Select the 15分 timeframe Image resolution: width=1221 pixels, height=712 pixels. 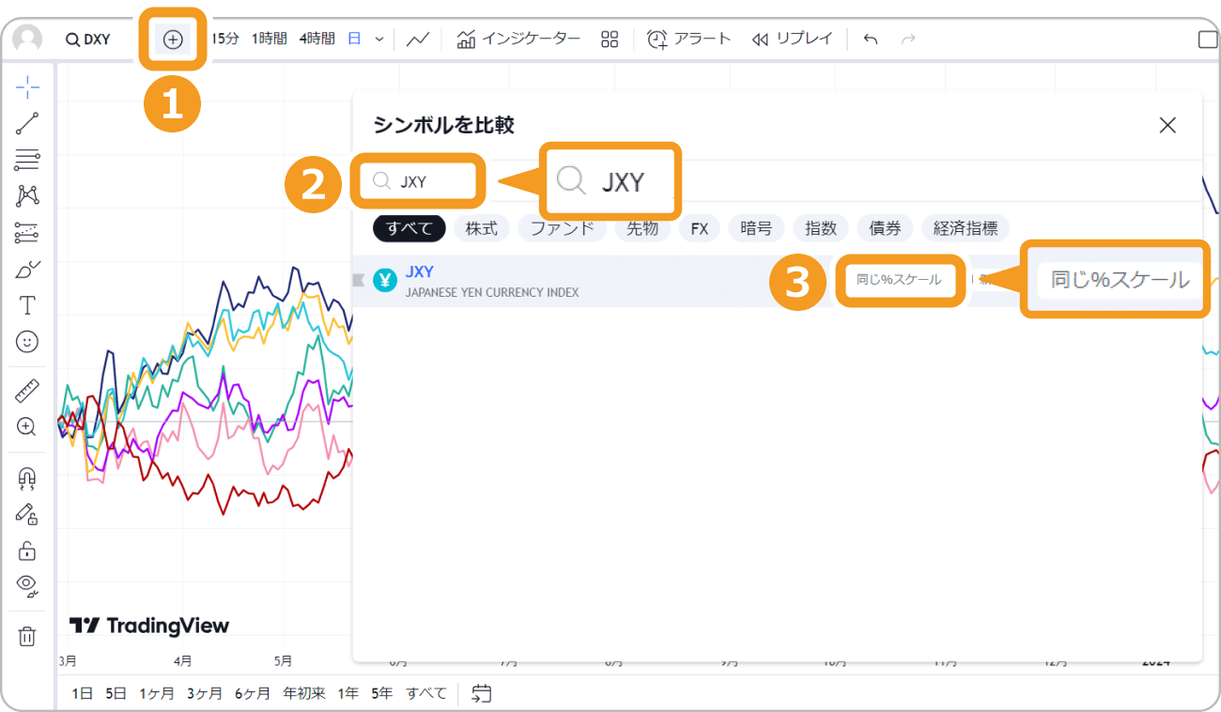coord(225,39)
